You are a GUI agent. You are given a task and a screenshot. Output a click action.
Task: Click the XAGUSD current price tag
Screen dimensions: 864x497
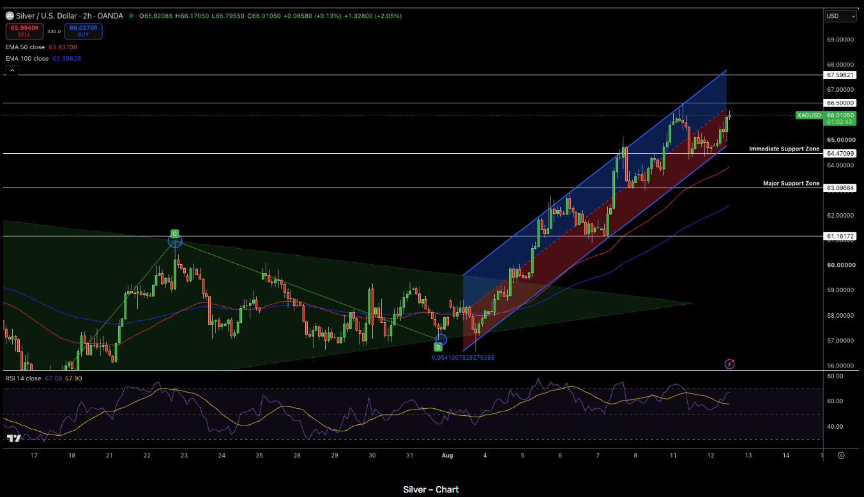pos(808,115)
